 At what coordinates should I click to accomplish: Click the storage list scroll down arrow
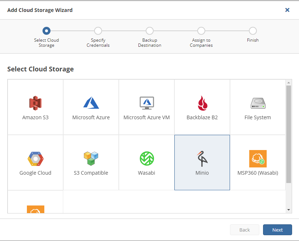coord(288,210)
